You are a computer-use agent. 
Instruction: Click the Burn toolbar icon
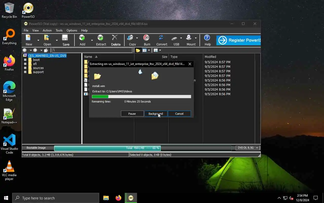pyautogui.click(x=147, y=40)
